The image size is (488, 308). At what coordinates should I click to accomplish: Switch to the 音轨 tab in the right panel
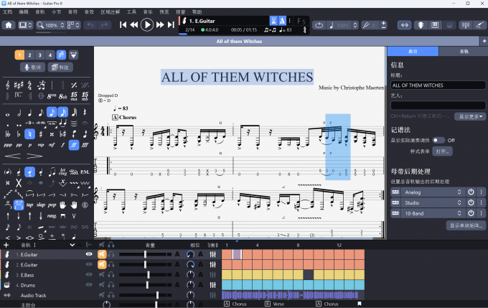coord(463,52)
